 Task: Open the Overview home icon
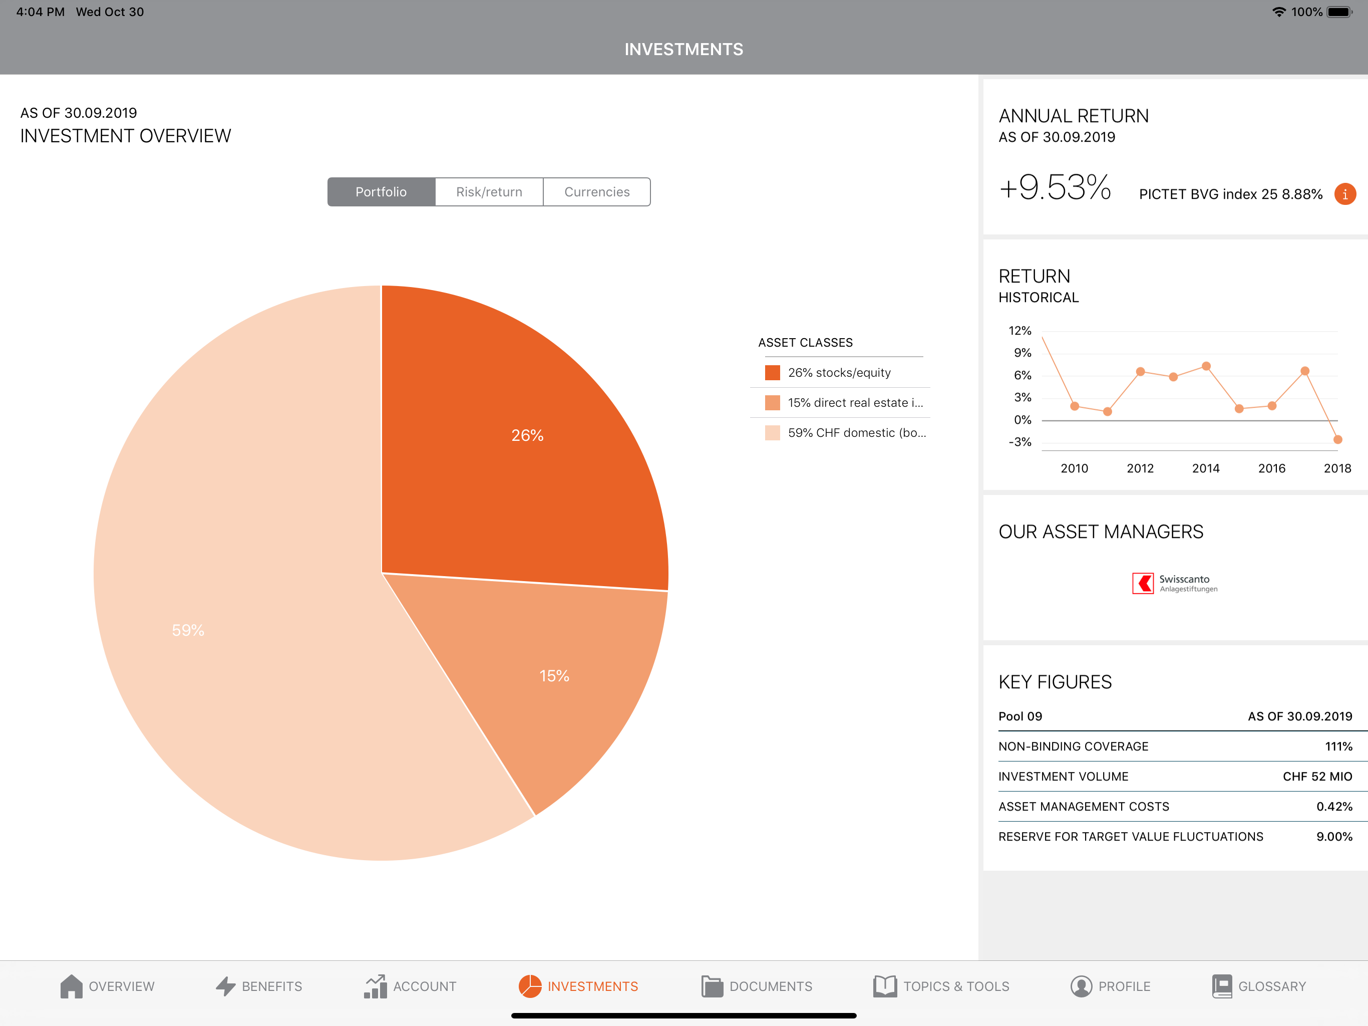[71, 986]
